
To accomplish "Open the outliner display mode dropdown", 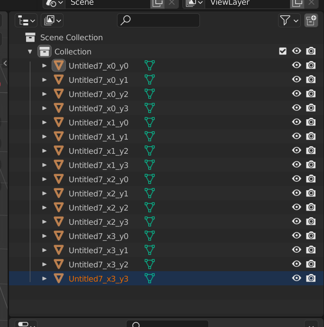I will tap(26, 20).
